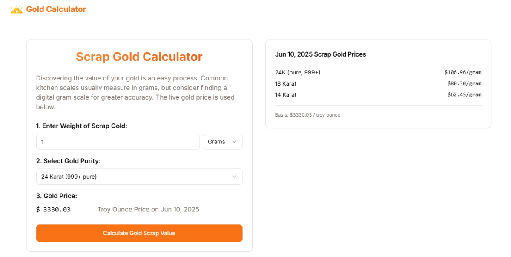Click the Jun 10, 2025 Scrap Gold Prices title

[321, 54]
